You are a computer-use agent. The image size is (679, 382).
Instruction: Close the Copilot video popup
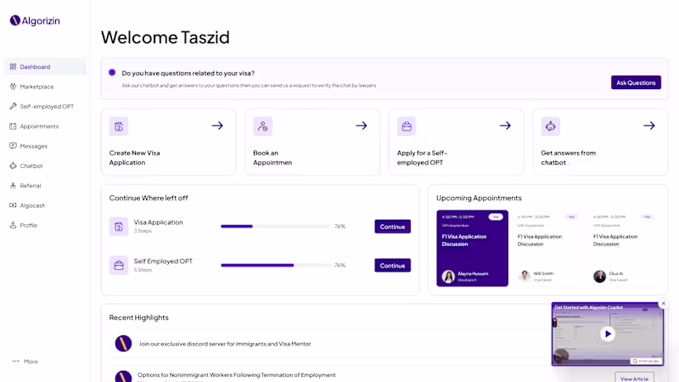pyautogui.click(x=664, y=304)
